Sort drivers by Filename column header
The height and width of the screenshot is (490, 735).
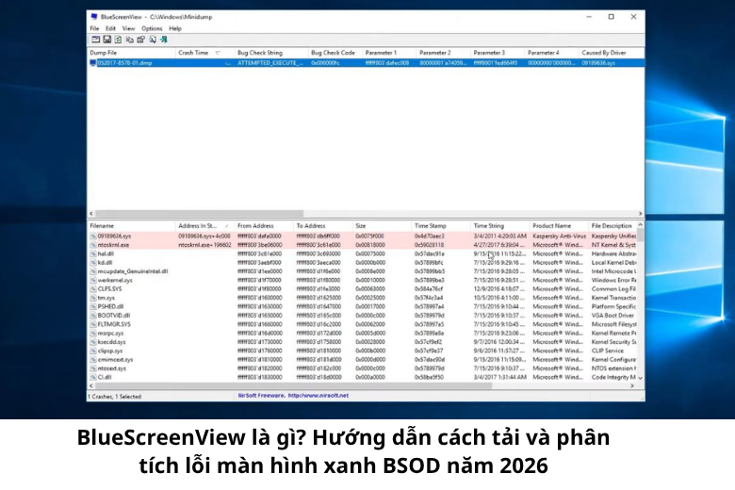tap(131, 226)
